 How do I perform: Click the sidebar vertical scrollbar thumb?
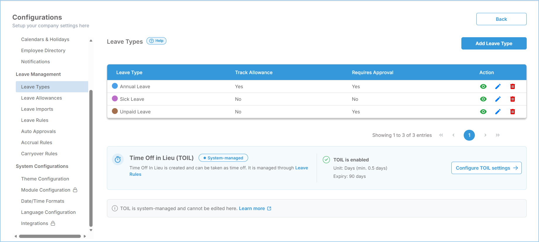click(x=91, y=158)
